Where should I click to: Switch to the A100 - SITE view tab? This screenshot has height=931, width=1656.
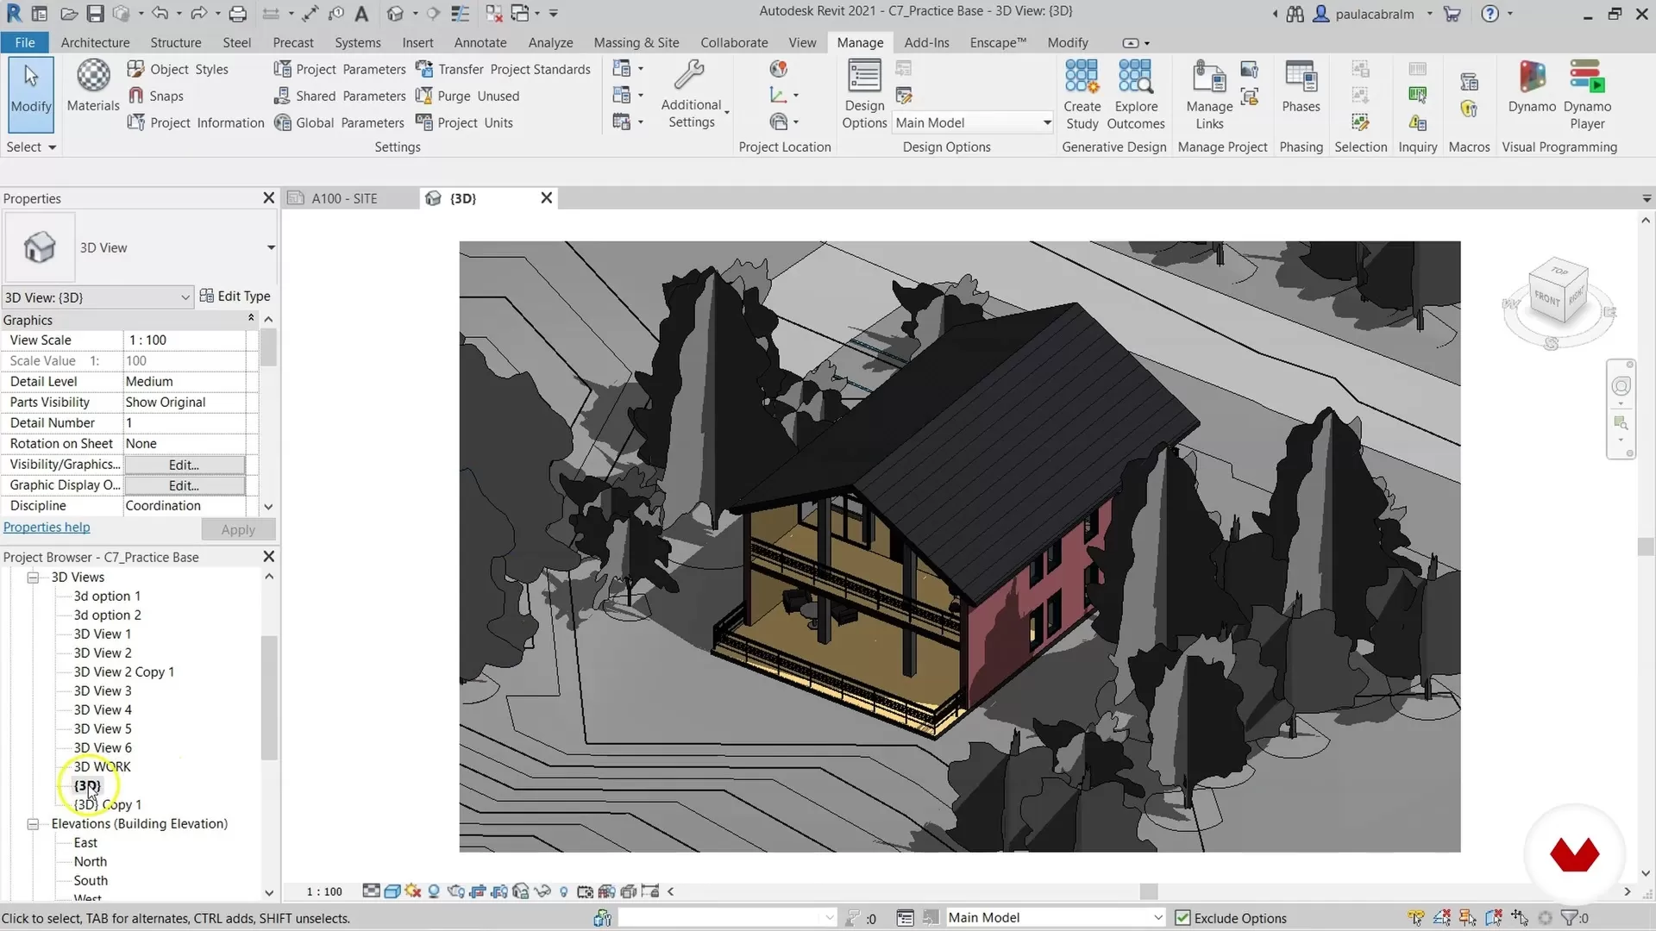344,197
